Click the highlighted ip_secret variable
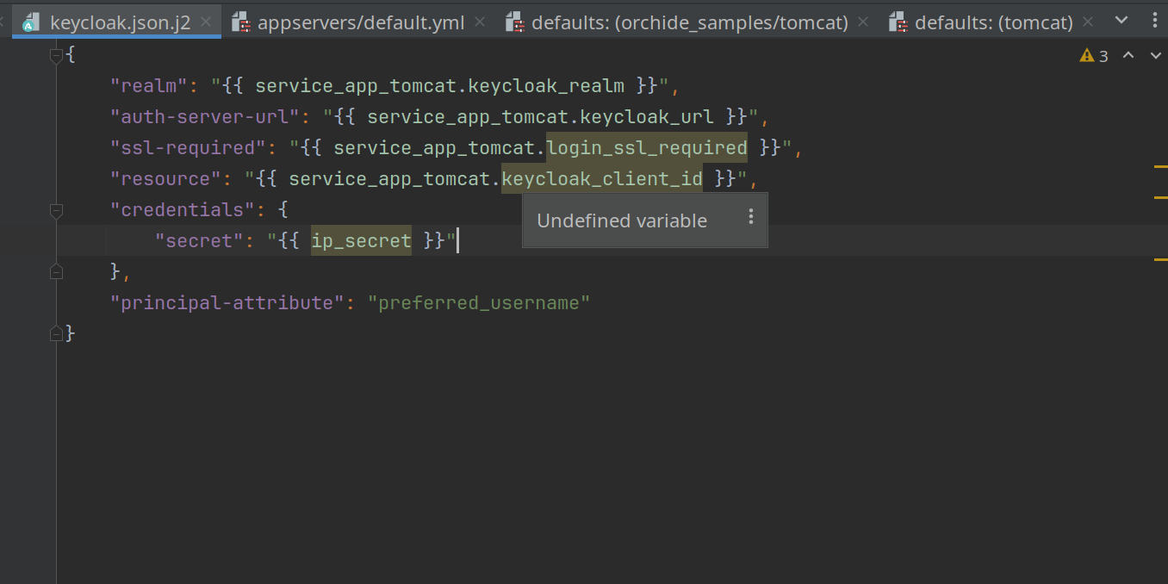This screenshot has width=1168, height=584. (361, 240)
